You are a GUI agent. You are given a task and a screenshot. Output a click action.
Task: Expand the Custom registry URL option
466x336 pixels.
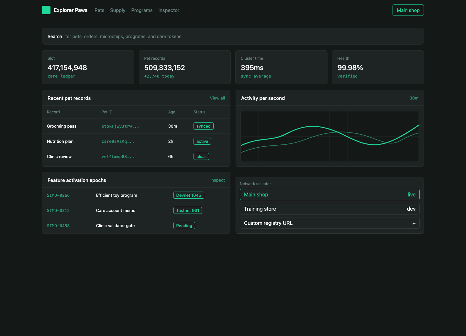330,223
